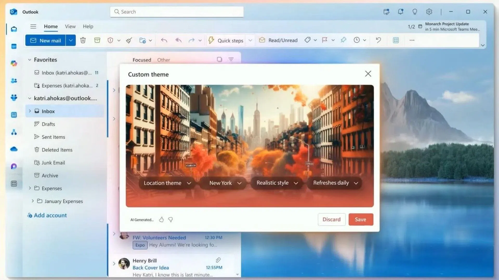Image resolution: width=499 pixels, height=280 pixels.
Task: Click the Delete trash icon in toolbar
Action: (83, 40)
